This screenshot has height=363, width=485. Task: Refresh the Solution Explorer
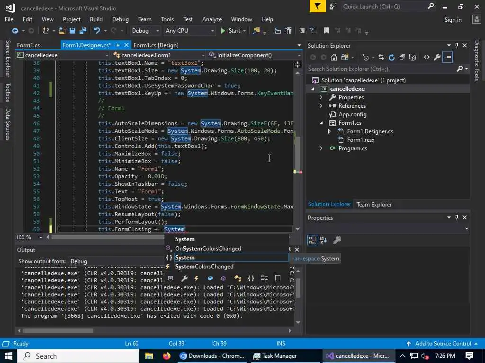(392, 57)
